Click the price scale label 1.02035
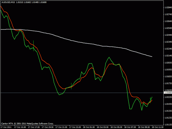The image size is (172, 129). pyautogui.click(x=168, y=63)
